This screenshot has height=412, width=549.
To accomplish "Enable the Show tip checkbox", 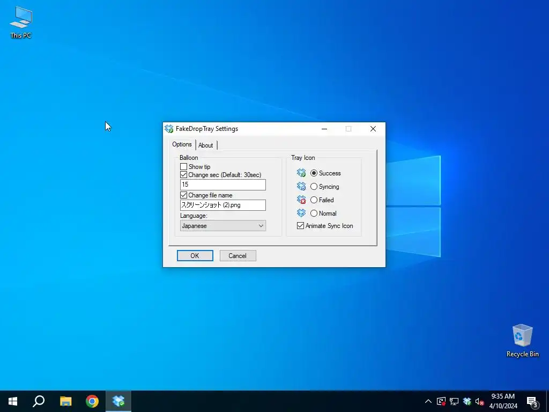I will (183, 167).
